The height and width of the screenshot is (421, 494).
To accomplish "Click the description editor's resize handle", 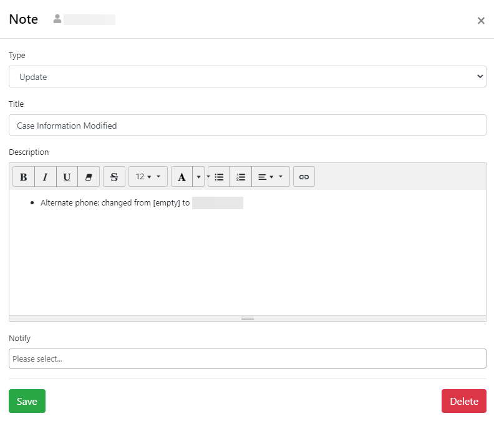I will [247, 318].
